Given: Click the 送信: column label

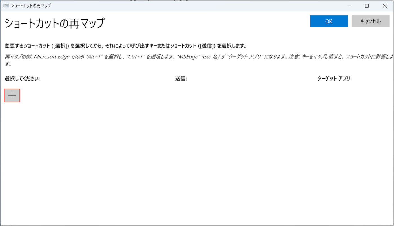Looking at the screenshot, I should 181,79.
